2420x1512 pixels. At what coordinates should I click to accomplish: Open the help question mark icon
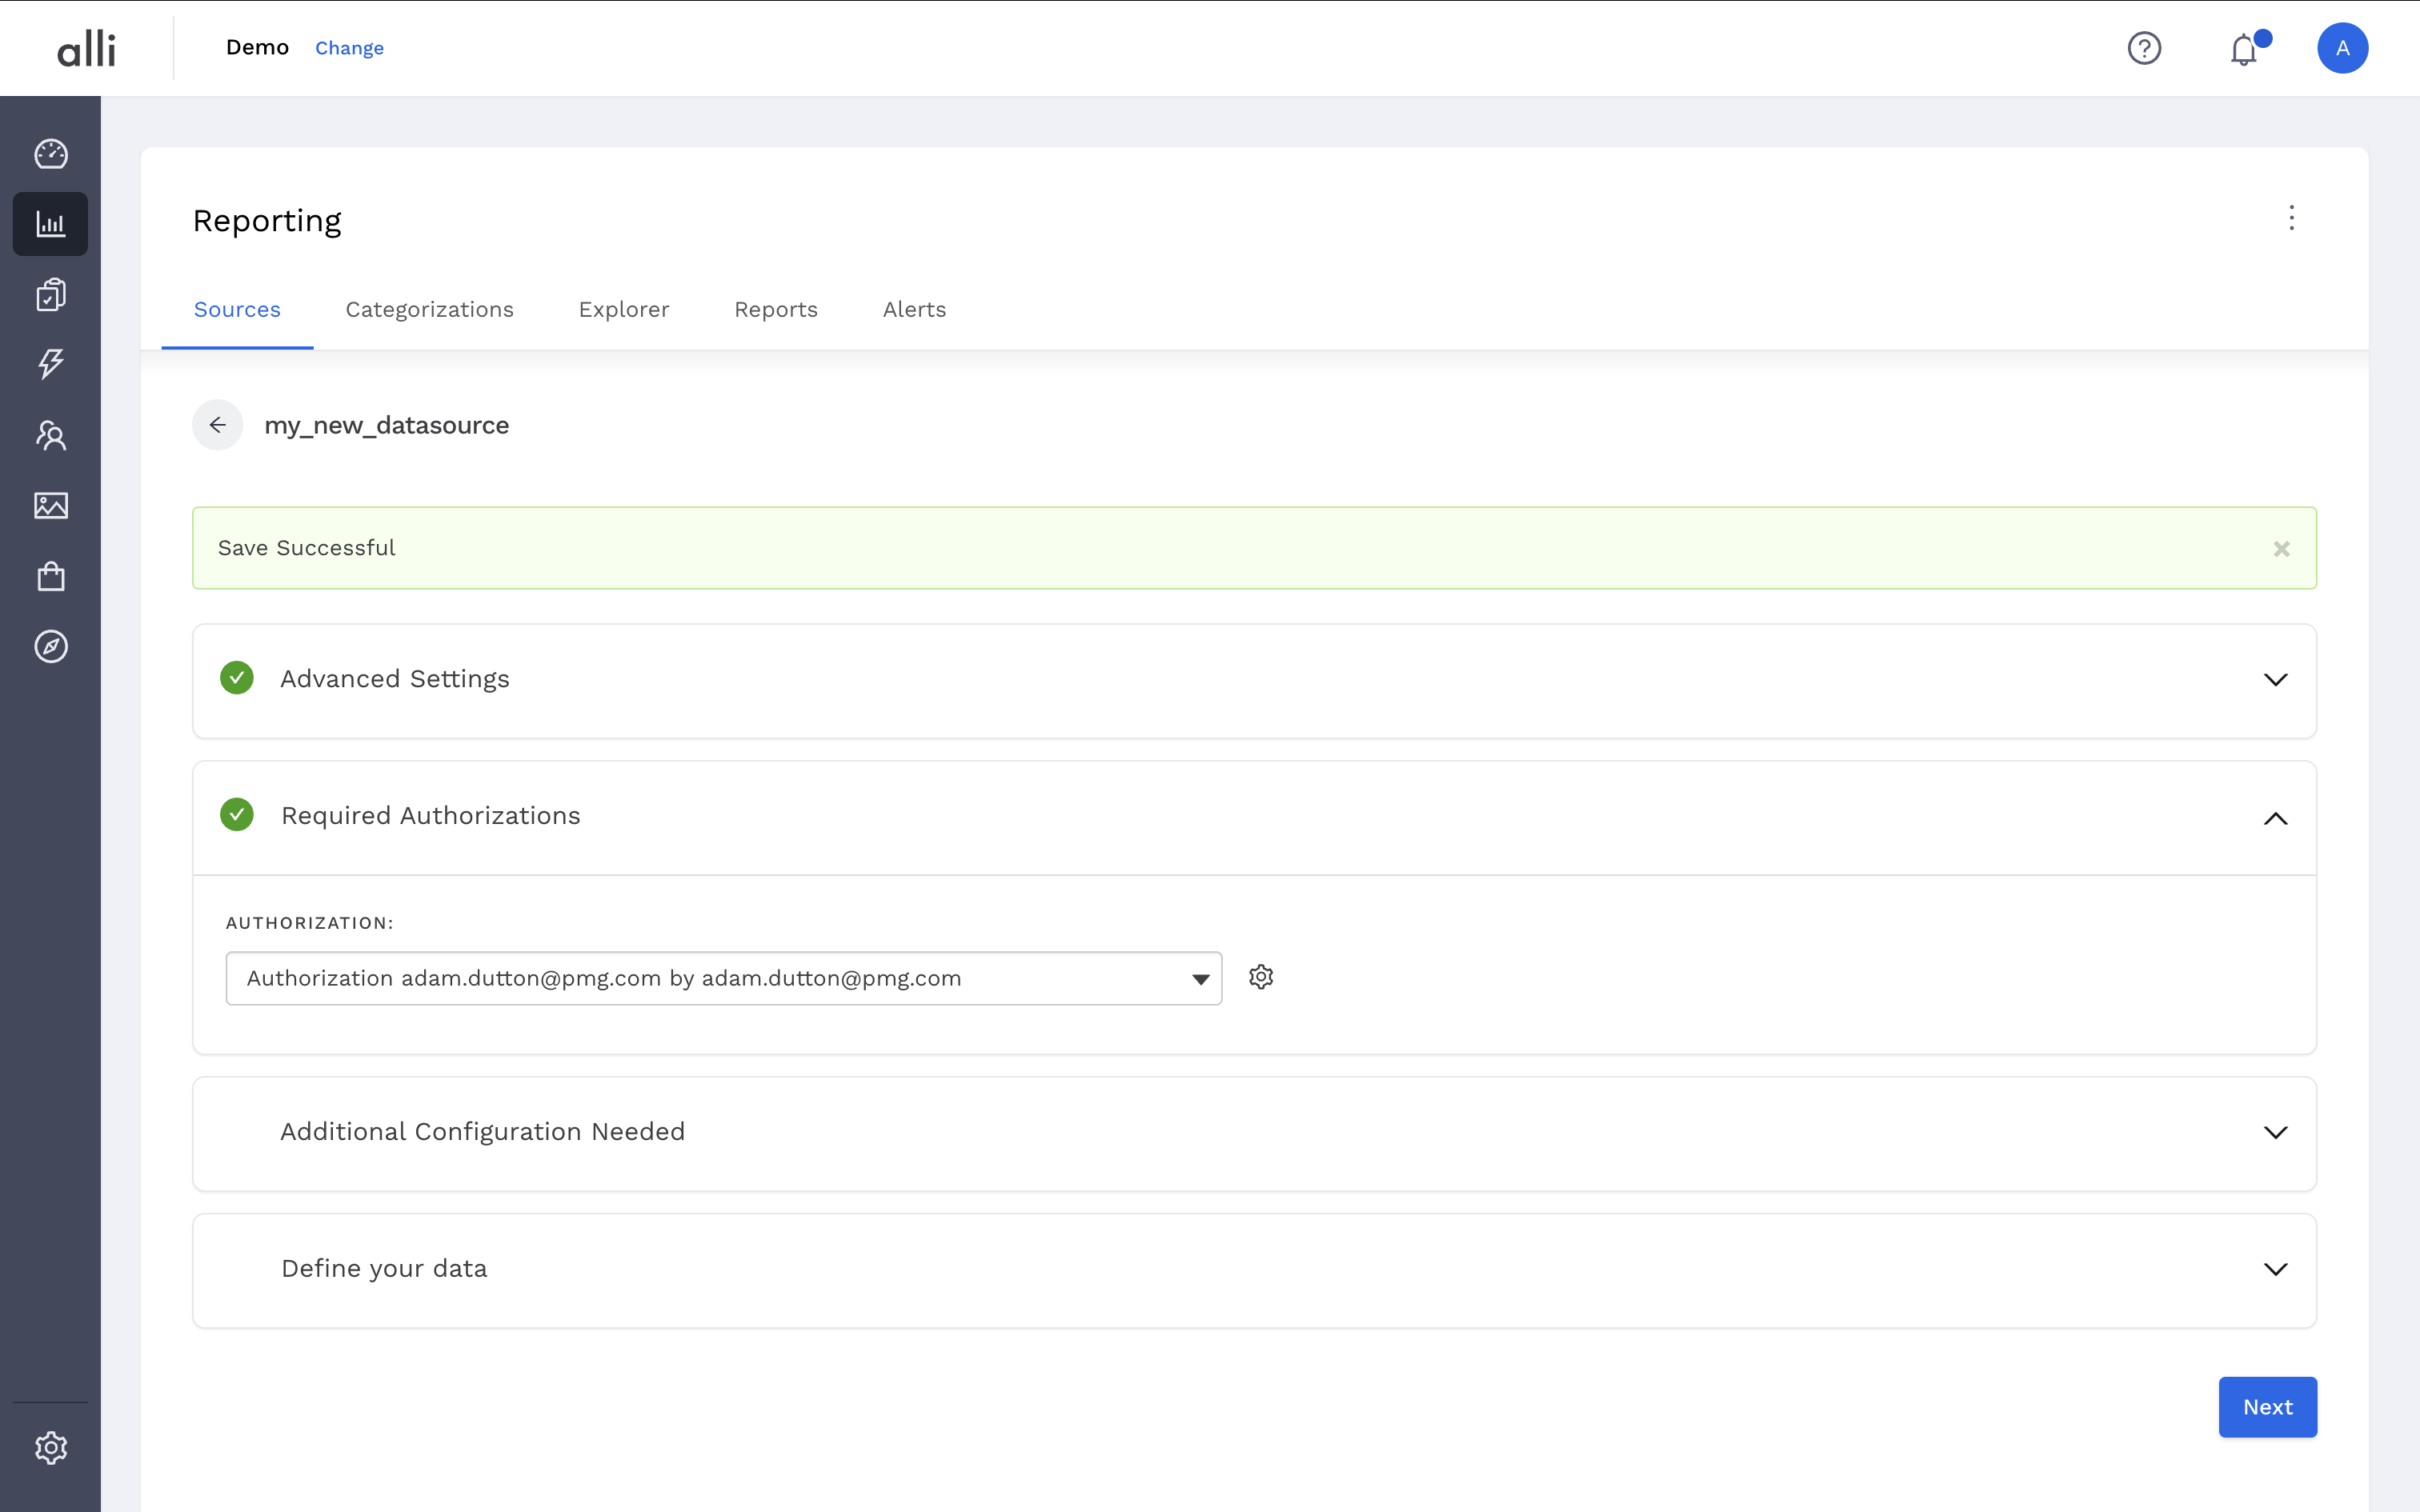(x=2144, y=48)
